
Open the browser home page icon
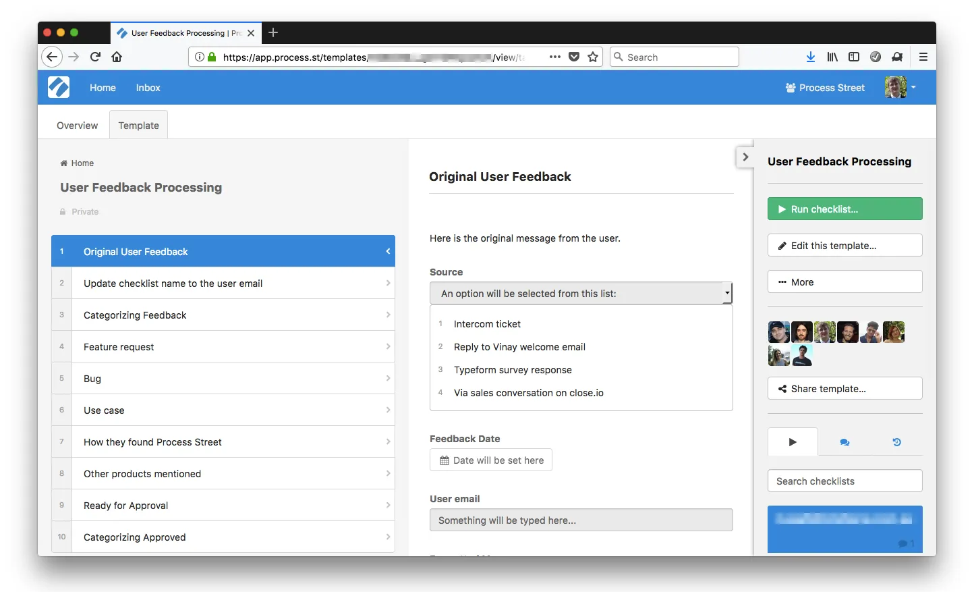(x=117, y=57)
